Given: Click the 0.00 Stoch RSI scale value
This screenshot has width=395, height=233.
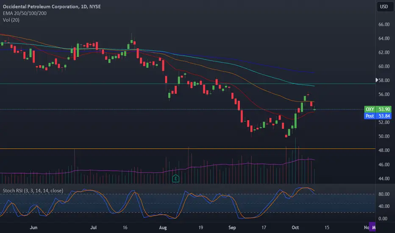Looking at the screenshot, I should pos(383,219).
